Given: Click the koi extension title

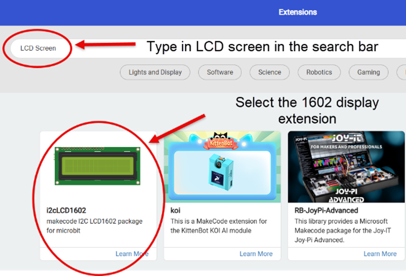Looking at the screenshot, I should click(x=175, y=211).
